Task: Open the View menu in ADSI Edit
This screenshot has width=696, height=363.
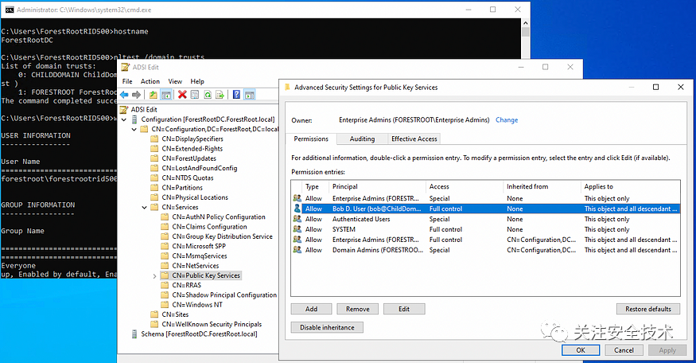Action: coord(175,81)
